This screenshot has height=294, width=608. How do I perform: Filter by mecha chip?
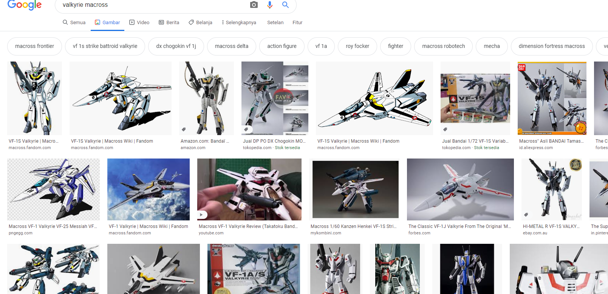(492, 46)
